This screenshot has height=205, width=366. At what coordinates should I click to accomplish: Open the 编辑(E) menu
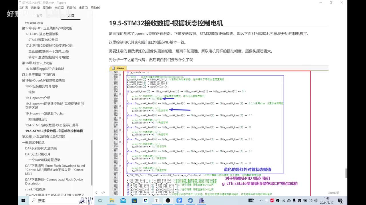point(35,8)
